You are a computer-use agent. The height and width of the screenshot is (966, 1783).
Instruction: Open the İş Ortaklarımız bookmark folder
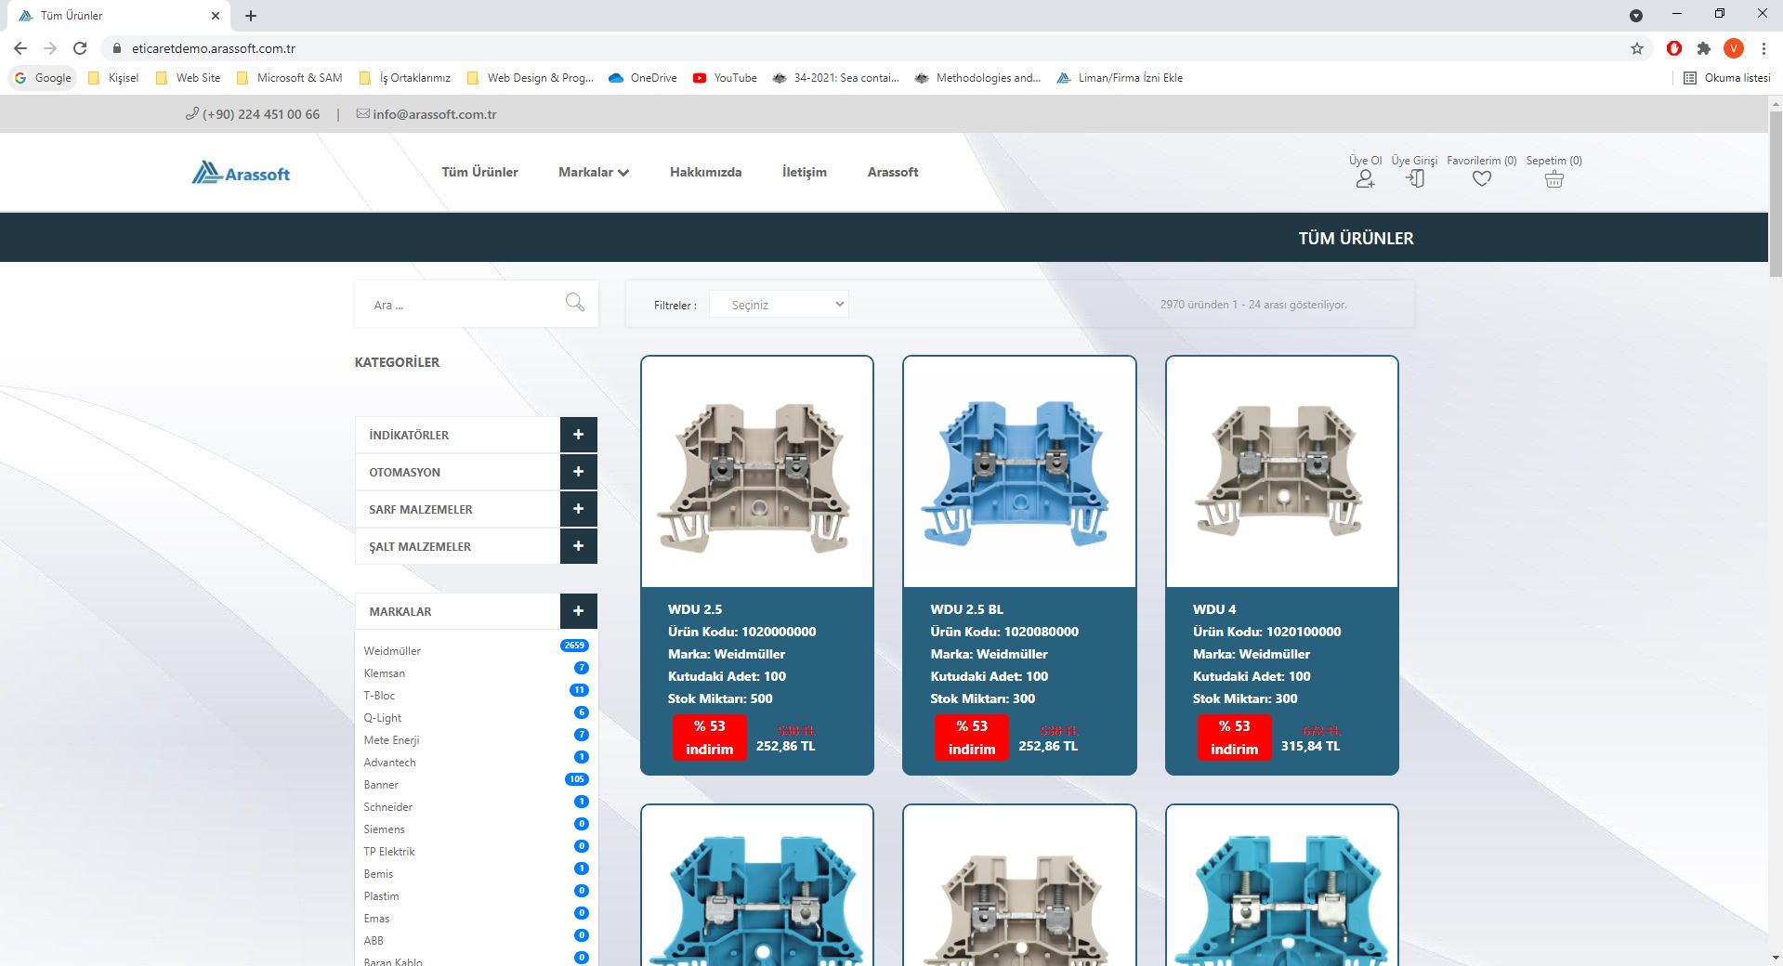point(404,78)
